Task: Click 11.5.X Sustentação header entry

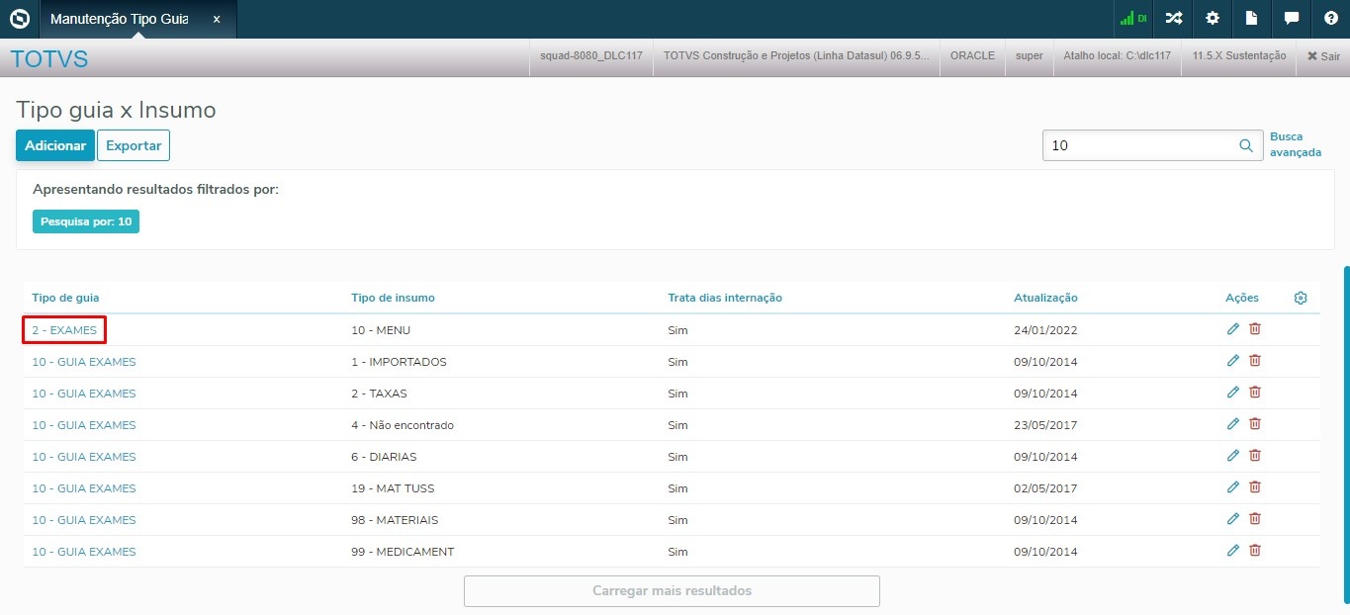Action: [1239, 56]
